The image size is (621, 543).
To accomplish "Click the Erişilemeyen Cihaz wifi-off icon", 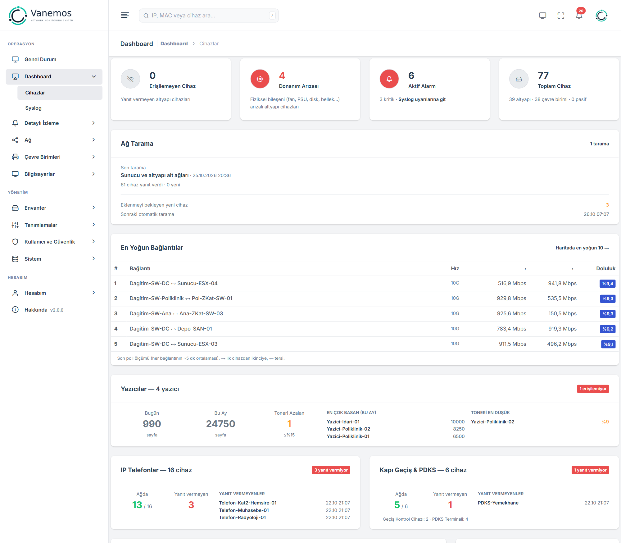I will pos(130,79).
